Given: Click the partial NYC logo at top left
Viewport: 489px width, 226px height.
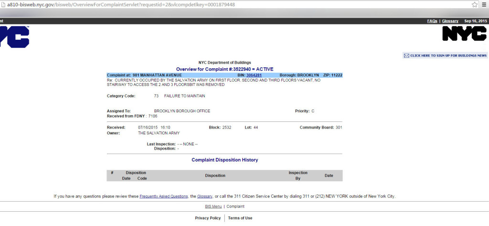Looking at the screenshot, I should 14,36.
